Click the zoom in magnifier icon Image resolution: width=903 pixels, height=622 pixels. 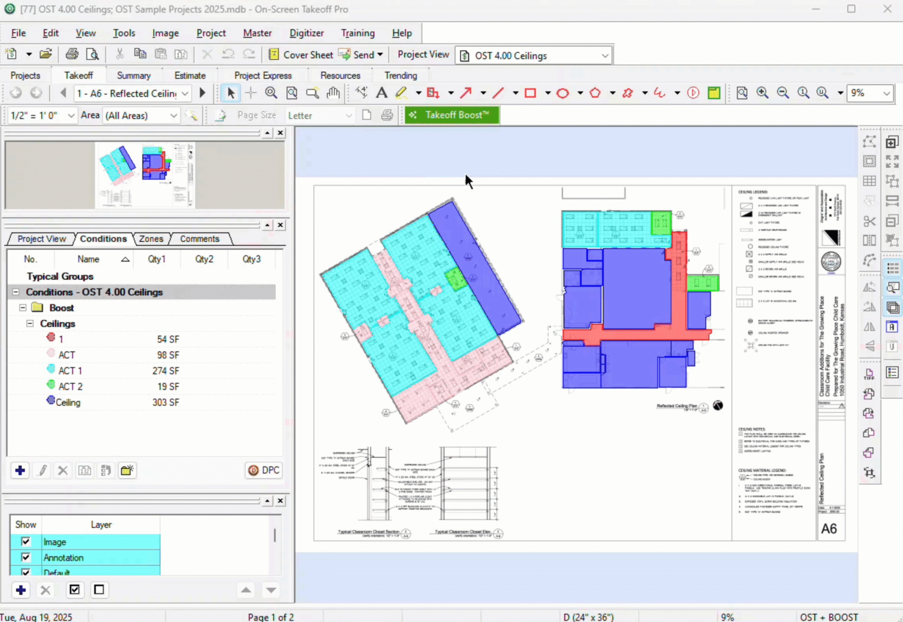762,93
